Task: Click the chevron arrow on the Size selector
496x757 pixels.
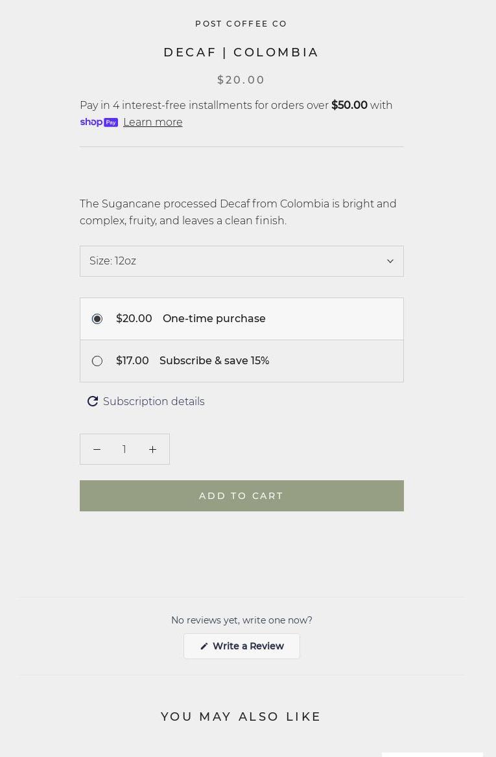Action: [390, 261]
